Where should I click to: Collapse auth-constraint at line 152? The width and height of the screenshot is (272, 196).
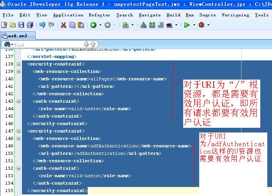[x=18, y=169]
